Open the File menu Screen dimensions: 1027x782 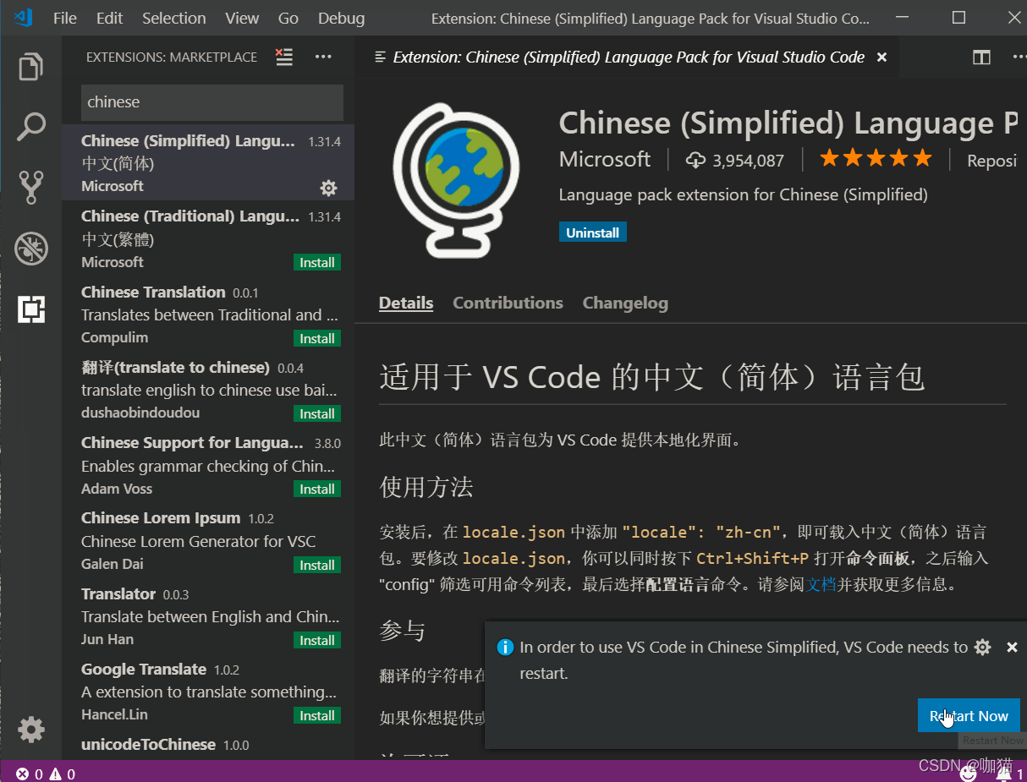[64, 18]
